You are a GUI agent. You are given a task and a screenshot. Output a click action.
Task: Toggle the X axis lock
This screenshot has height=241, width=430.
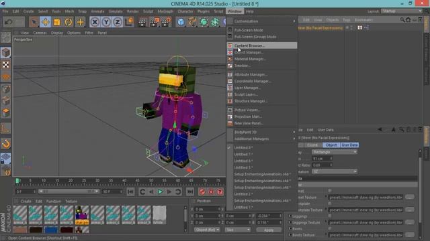pyautogui.click(x=95, y=22)
